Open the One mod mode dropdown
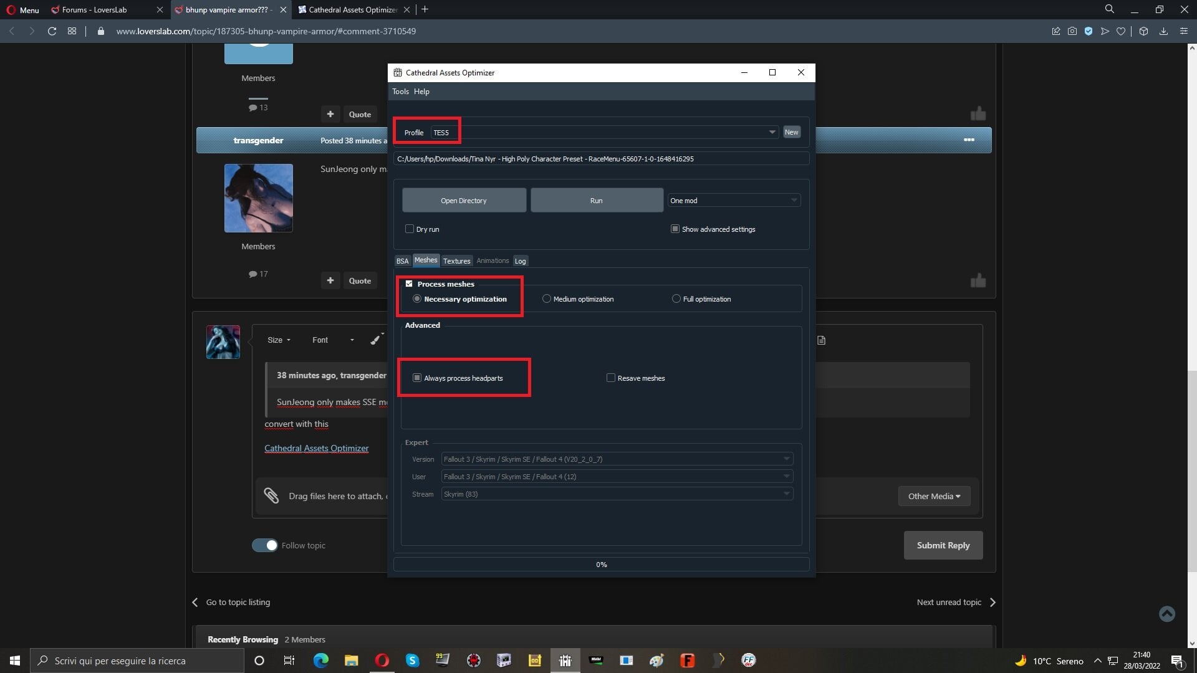Viewport: 1197px width, 673px height. 734,201
